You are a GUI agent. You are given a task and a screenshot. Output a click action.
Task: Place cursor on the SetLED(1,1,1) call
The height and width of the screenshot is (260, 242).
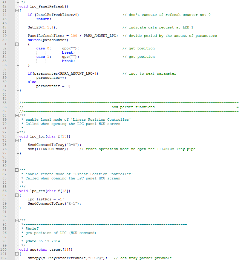(x=43, y=27)
